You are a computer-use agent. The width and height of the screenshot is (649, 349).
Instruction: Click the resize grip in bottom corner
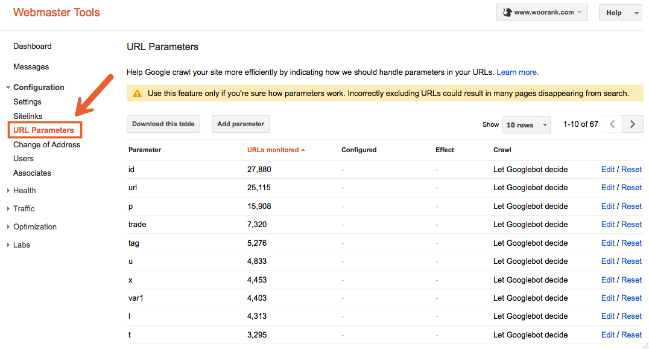pos(645,345)
